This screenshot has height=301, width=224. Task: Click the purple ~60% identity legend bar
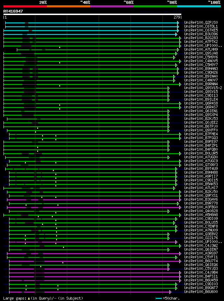pos(112,6)
